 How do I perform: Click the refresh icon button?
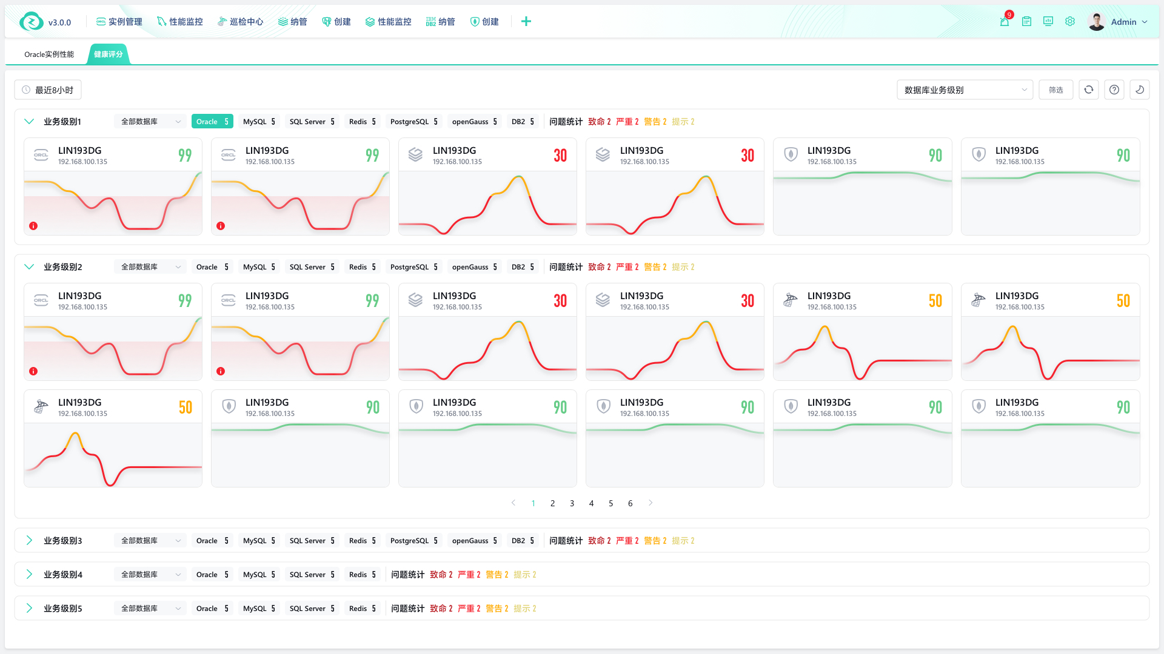[x=1089, y=90]
